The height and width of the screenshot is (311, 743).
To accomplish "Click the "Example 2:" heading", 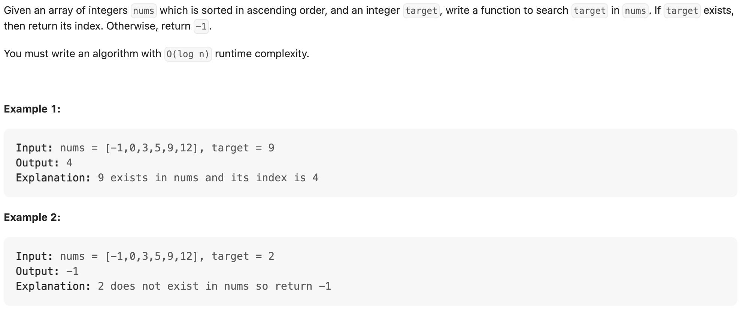I will coord(32,217).
